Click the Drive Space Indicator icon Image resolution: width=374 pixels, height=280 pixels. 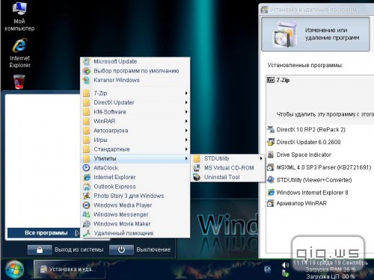(271, 155)
